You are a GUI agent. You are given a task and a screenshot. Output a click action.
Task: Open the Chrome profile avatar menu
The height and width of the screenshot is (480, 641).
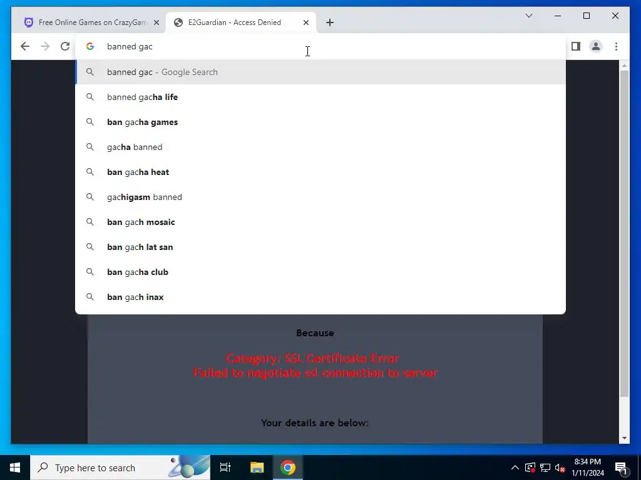(596, 46)
